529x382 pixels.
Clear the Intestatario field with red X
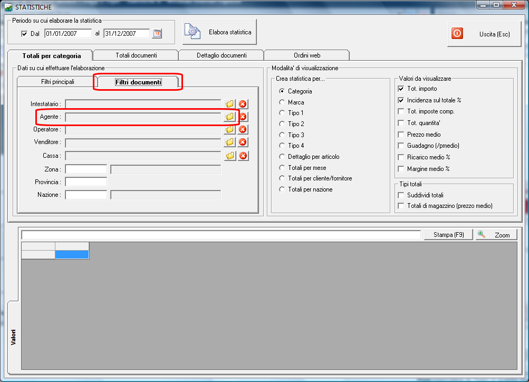243,104
